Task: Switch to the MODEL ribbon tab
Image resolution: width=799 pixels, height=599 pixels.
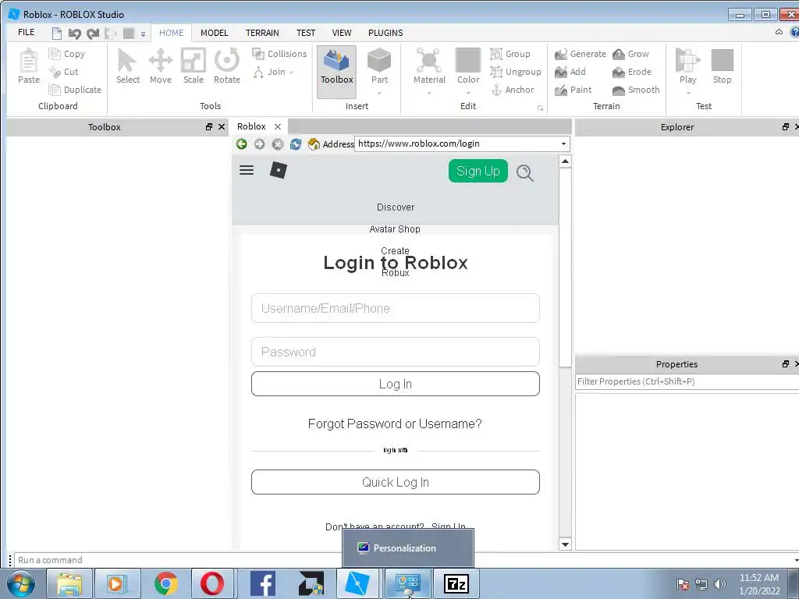Action: point(214,33)
